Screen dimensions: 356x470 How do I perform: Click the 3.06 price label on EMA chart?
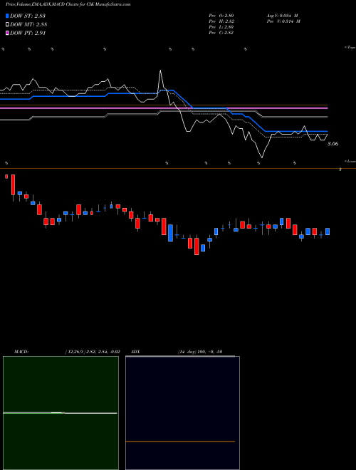point(333,144)
